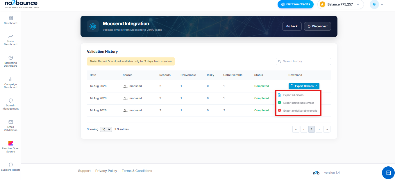This screenshot has width=395, height=180.
Task: Click the Deliverable column header
Action: [x=188, y=75]
